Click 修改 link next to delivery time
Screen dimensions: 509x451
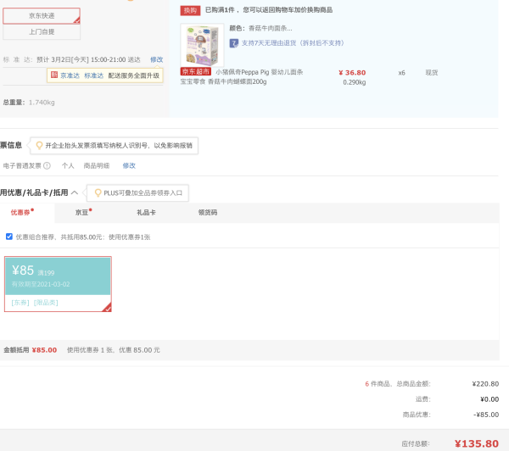tap(156, 59)
